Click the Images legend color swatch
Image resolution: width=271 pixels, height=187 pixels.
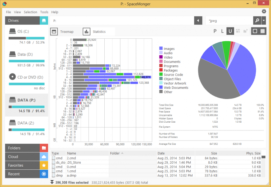point(161,49)
